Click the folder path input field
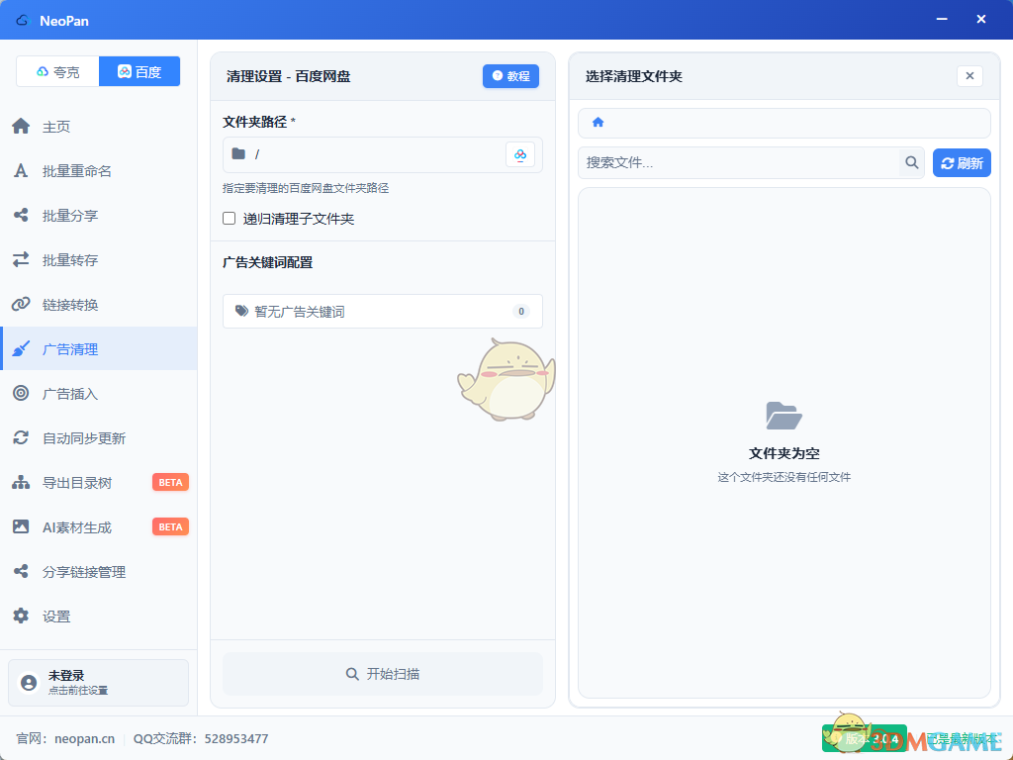This screenshot has width=1013, height=760. pyautogui.click(x=376, y=154)
